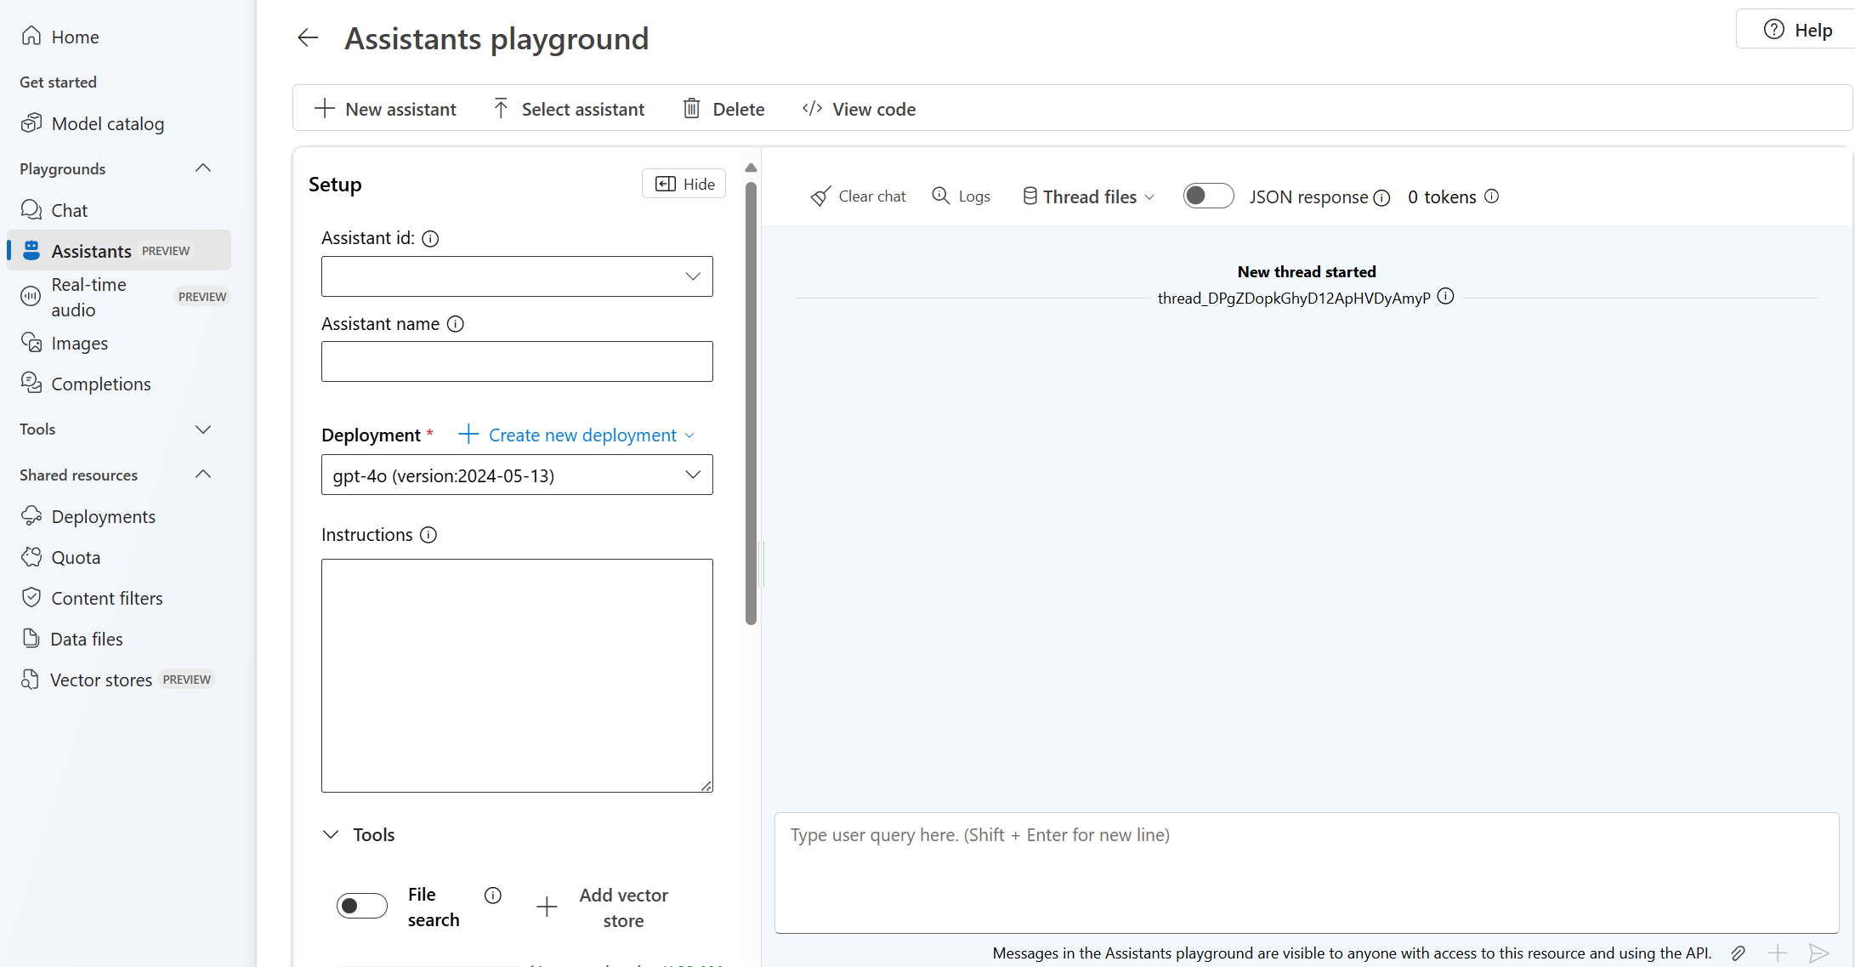Open the Images playground

click(80, 343)
